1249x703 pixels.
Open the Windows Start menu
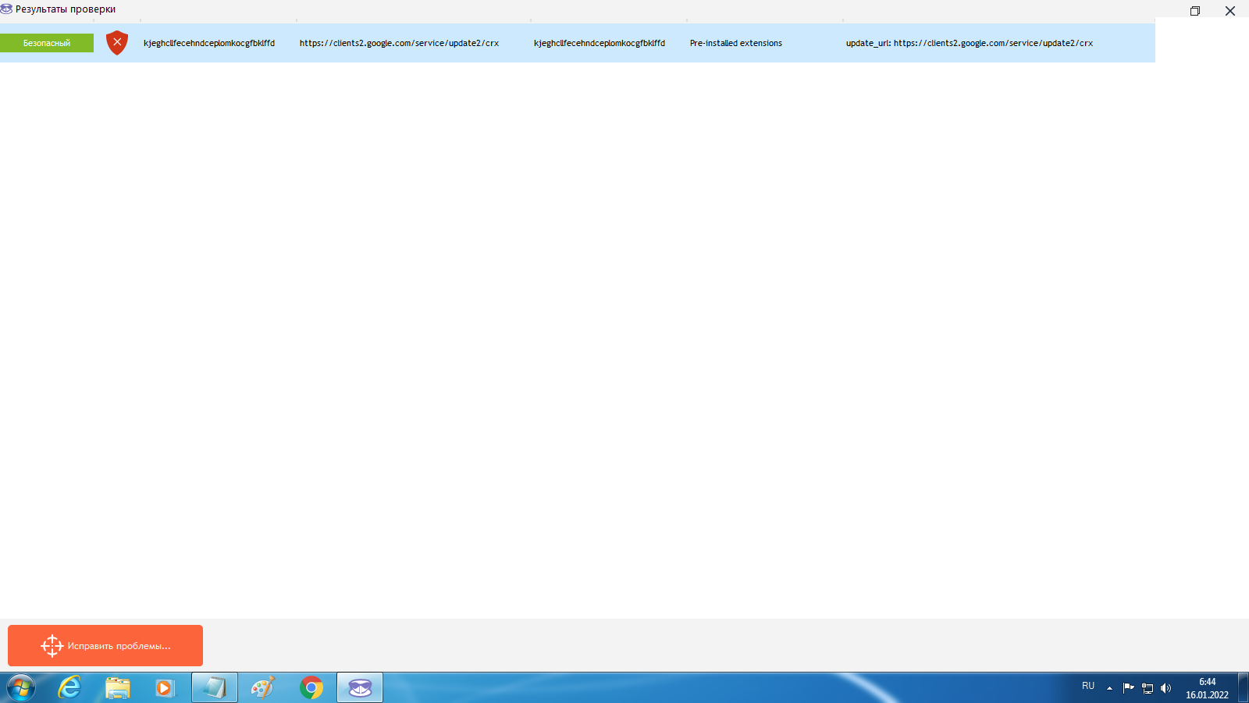click(21, 687)
